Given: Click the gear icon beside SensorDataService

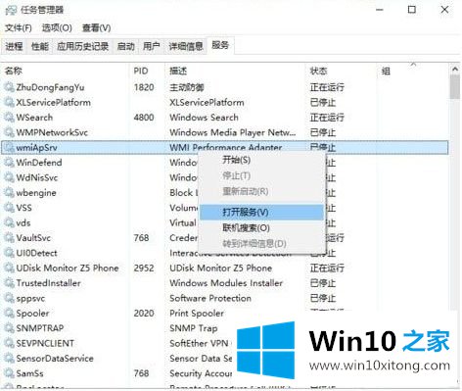Looking at the screenshot, I should point(9,358).
